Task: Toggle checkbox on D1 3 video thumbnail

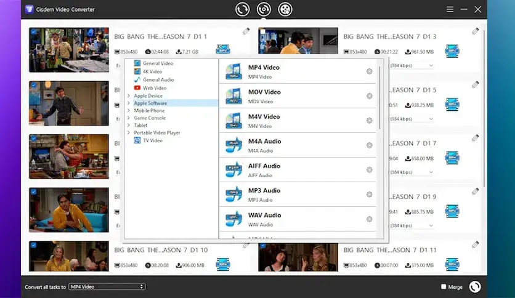Action: [x=262, y=33]
